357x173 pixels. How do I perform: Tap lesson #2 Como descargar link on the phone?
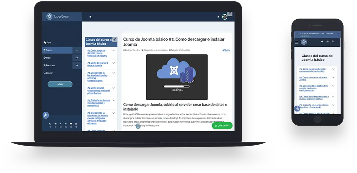pos(313,79)
